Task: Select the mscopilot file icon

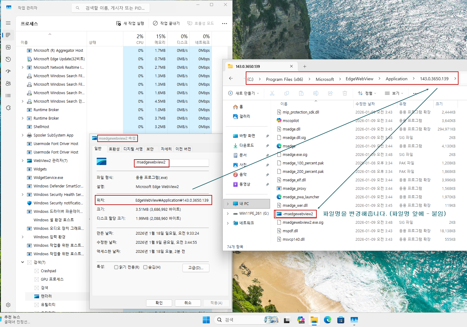Action: [x=279, y=121]
